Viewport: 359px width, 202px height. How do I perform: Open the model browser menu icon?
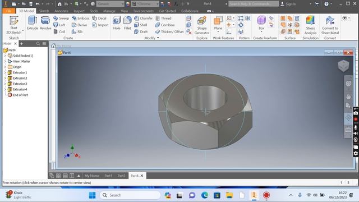point(44,44)
